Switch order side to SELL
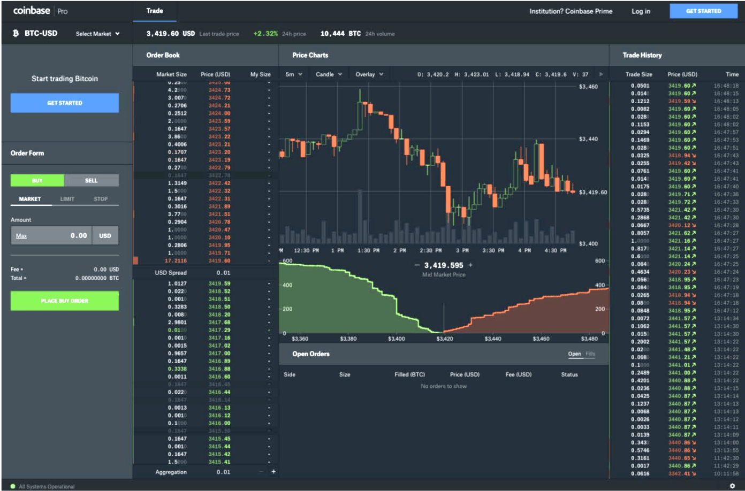Screen dimensions: 745x491 (x=92, y=180)
